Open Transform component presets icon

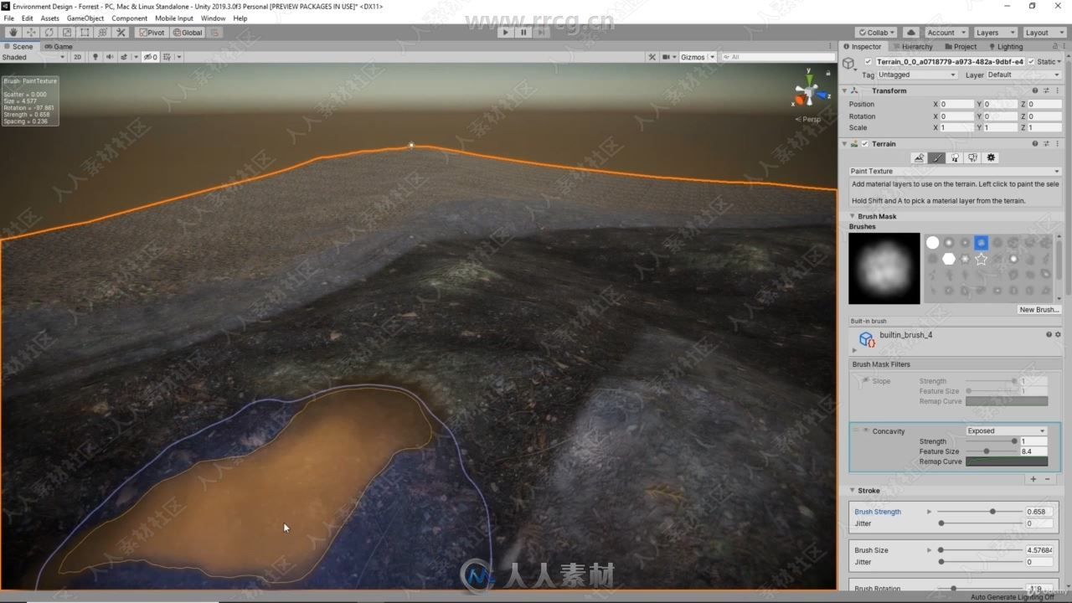[1045, 90]
